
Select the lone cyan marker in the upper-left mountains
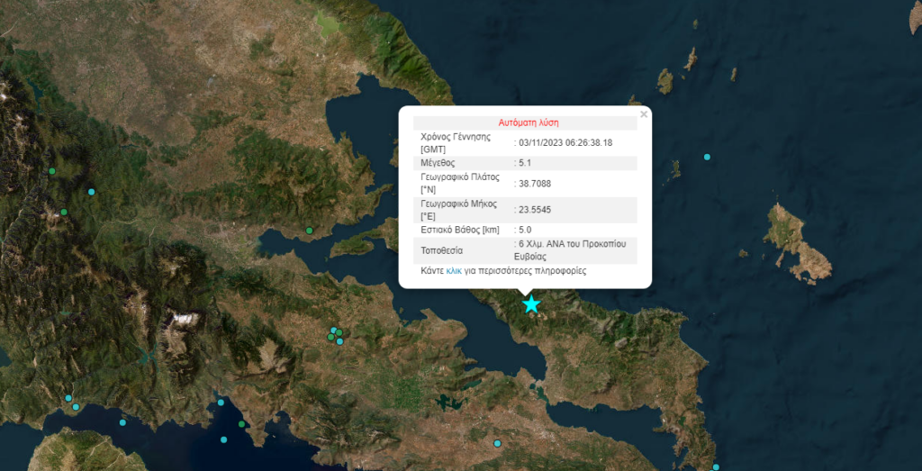tap(91, 192)
